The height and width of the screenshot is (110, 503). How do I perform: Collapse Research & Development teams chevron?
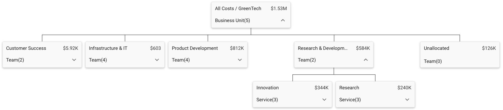(366, 60)
